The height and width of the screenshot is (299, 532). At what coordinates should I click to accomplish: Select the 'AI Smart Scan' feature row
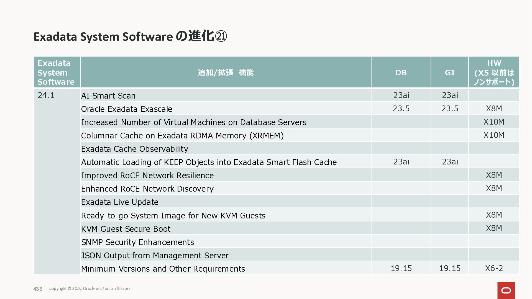pyautogui.click(x=108, y=96)
